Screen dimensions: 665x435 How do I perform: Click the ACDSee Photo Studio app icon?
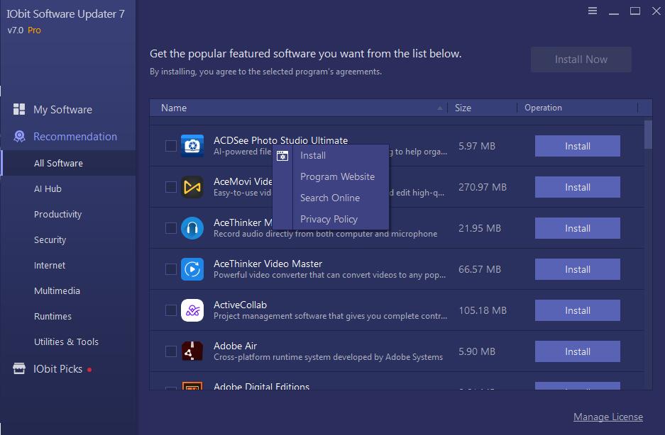coord(192,146)
